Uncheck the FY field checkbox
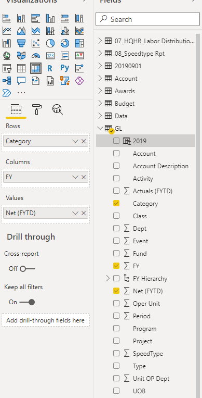202x398 pixels. pyautogui.click(x=116, y=266)
